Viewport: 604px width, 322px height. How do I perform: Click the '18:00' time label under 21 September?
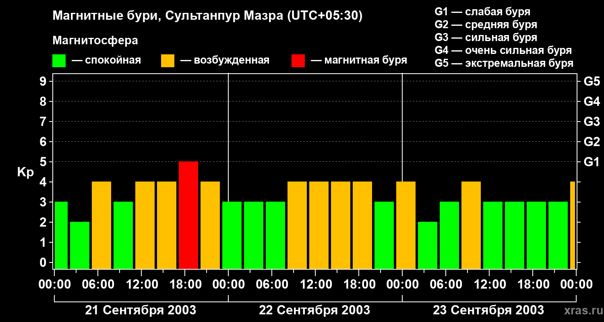[x=185, y=284]
